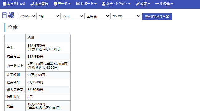Click the caret arrow next to 設定
This screenshot has height=111, width=200.
click(149, 4)
